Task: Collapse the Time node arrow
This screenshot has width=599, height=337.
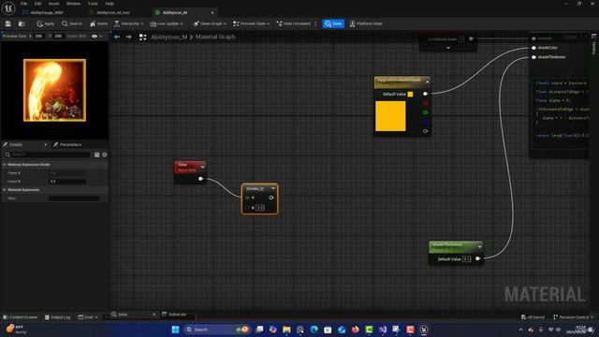Action: 202,167
